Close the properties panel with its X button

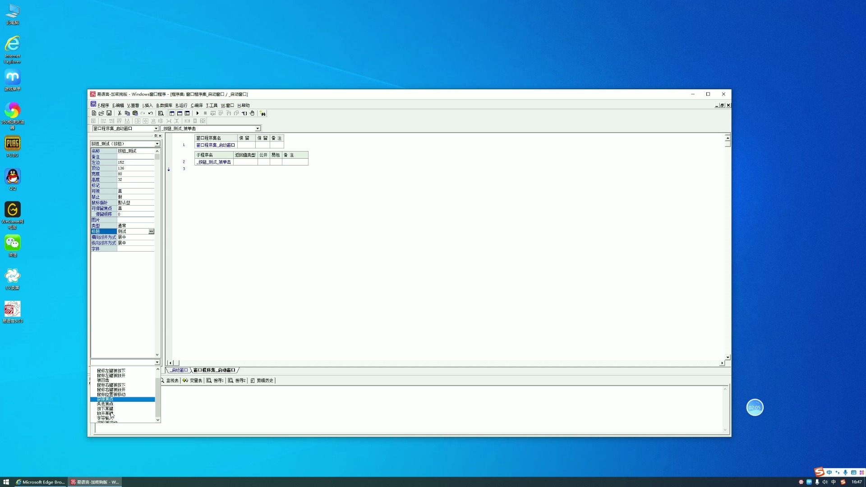pyautogui.click(x=160, y=136)
